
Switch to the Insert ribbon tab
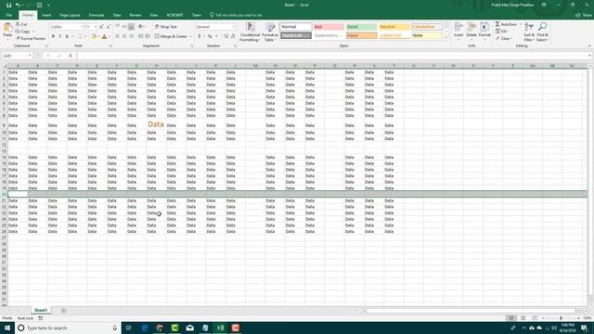(46, 15)
